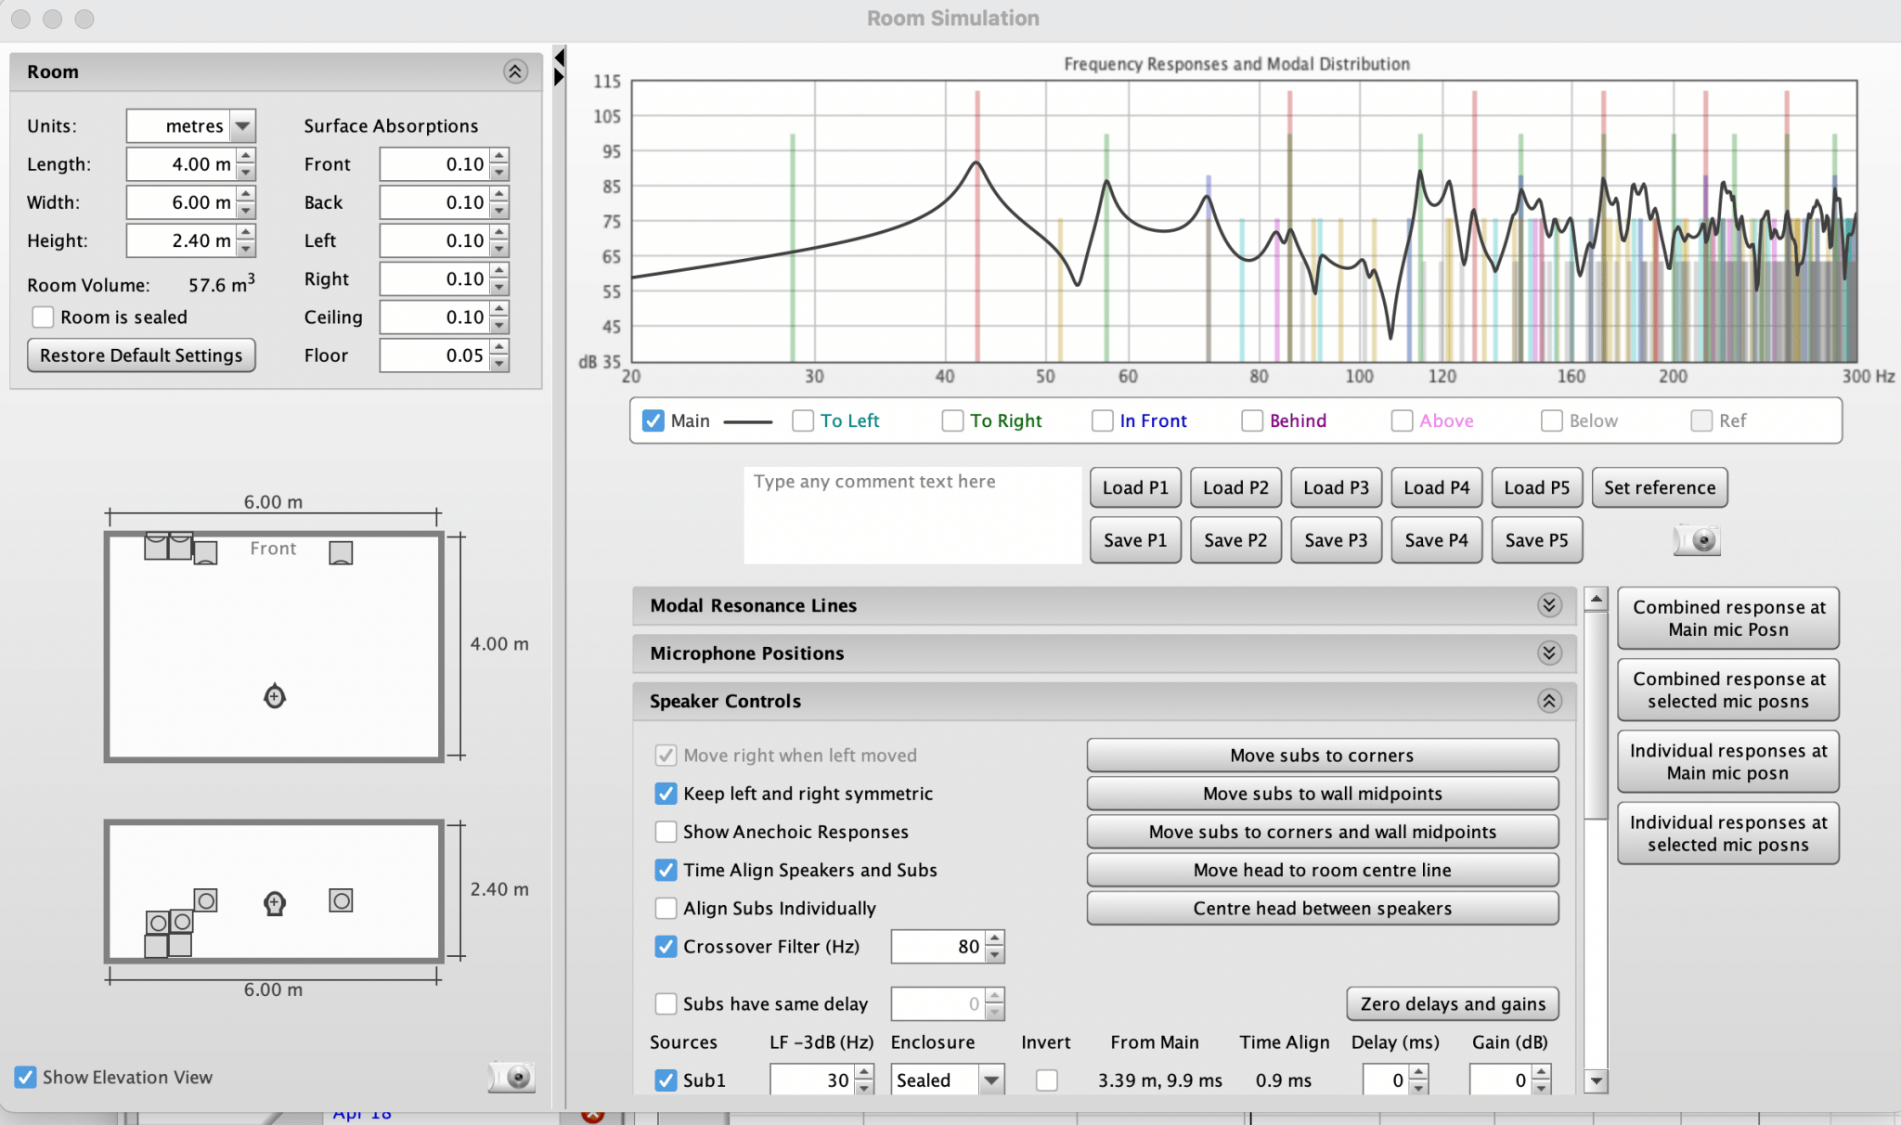Viewport: 1901px width, 1125px height.
Task: Collapse the Speaker Controls section
Action: pos(1549,701)
